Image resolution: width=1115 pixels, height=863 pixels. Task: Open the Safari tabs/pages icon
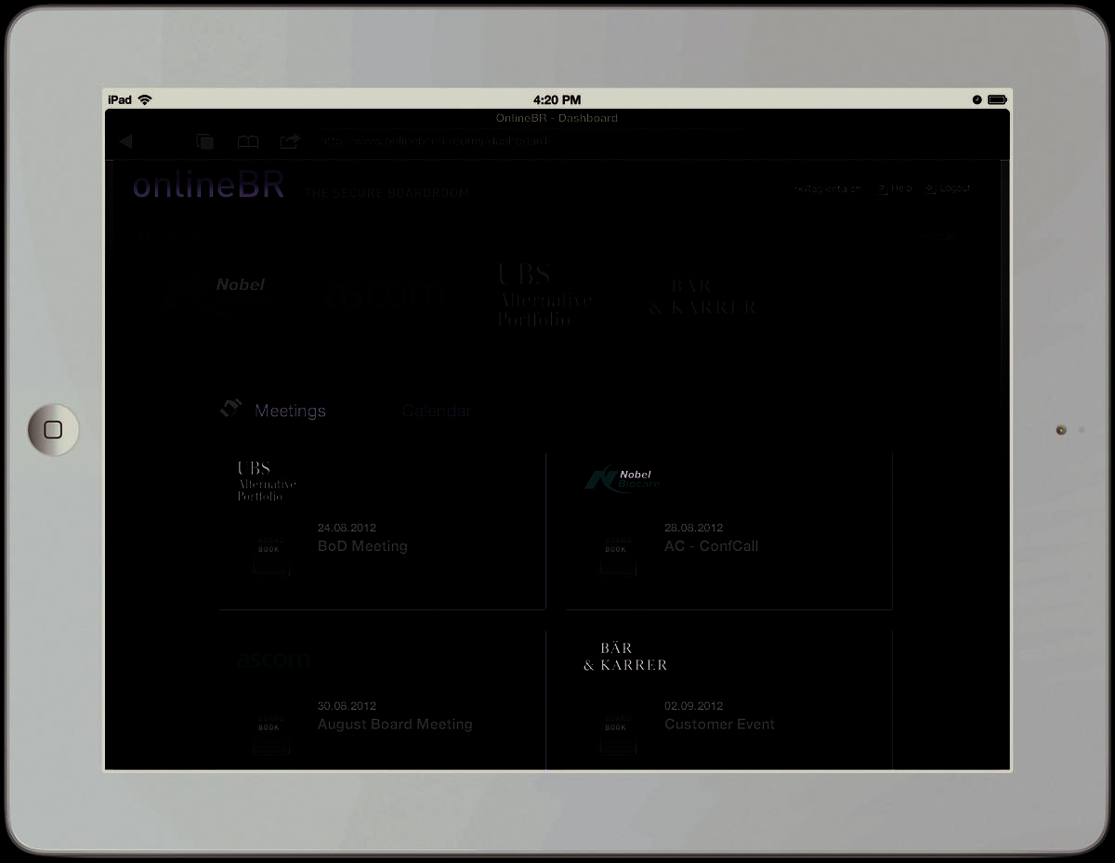[204, 141]
